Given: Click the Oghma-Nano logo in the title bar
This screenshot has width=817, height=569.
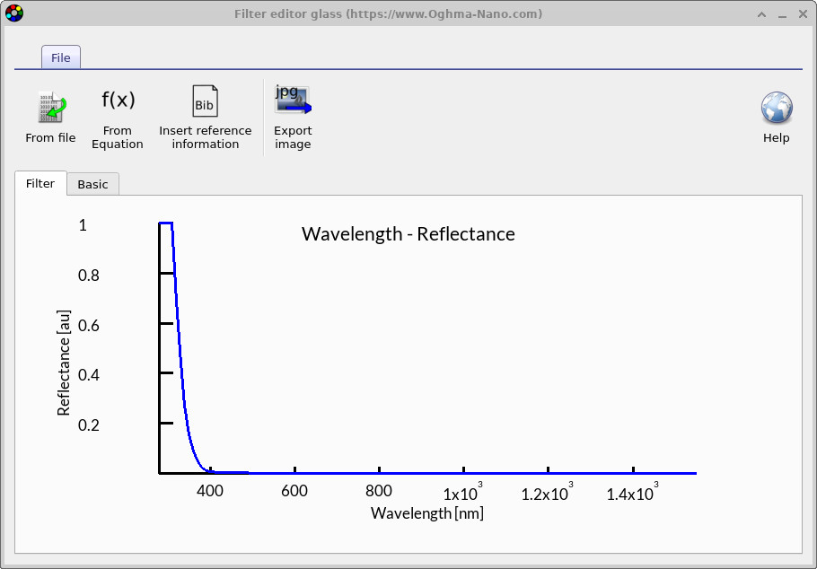Looking at the screenshot, I should (14, 13).
